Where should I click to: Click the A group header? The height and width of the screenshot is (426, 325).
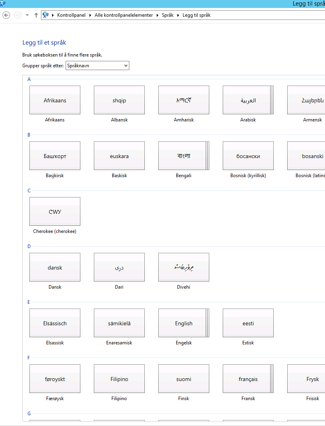[x=29, y=79]
